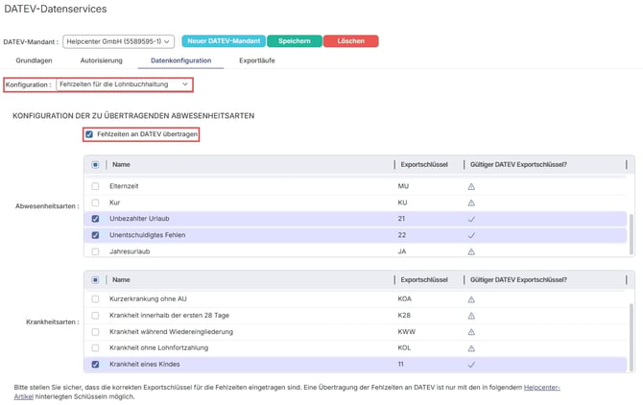
Task: Toggle Fehlzeiten an DATEV übertragen checkbox
Action: coord(89,134)
